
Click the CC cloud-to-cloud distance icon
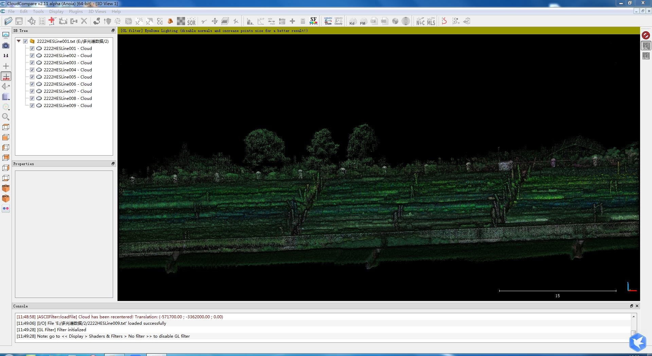coord(160,21)
